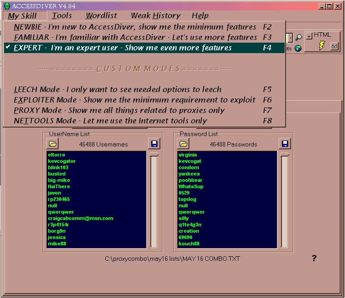Choose LEECH Mode entry
345x298 pixels.
pos(144,89)
